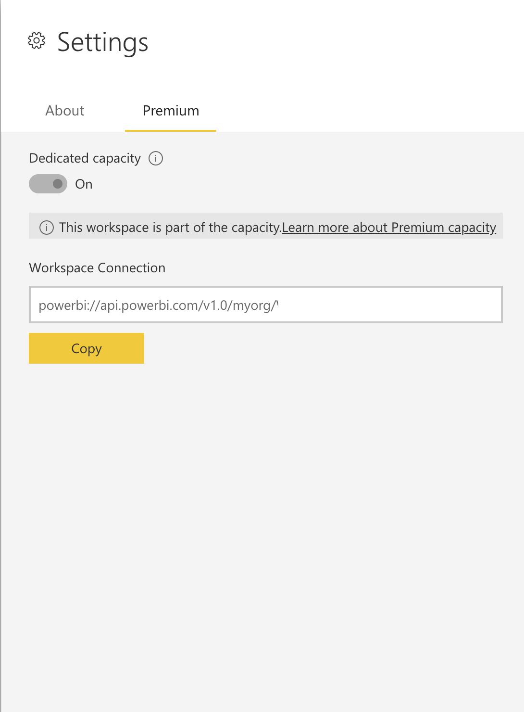Click empty gray area below the Copy button
This screenshot has width=524, height=712.
coord(262,529)
